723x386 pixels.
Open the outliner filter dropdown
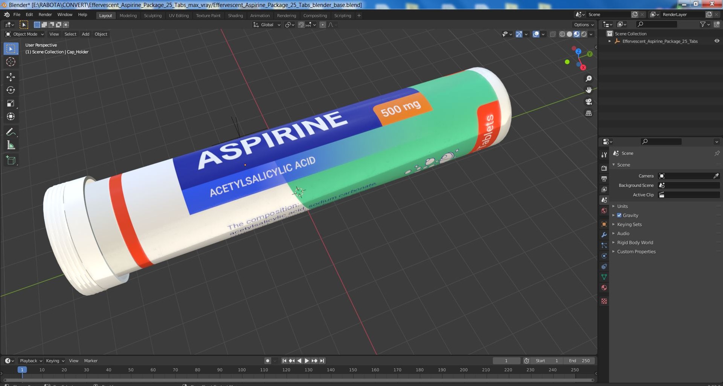(705, 25)
